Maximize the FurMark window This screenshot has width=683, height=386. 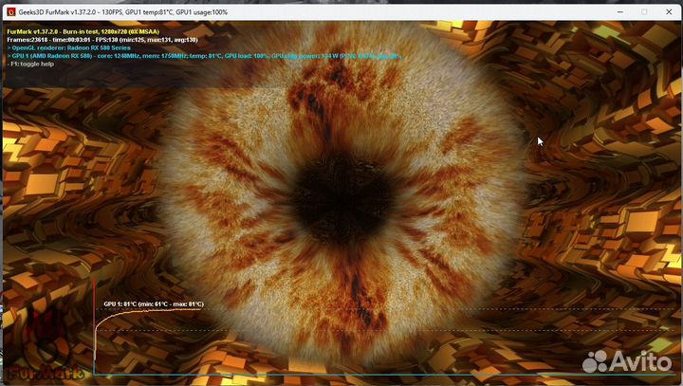(x=644, y=11)
